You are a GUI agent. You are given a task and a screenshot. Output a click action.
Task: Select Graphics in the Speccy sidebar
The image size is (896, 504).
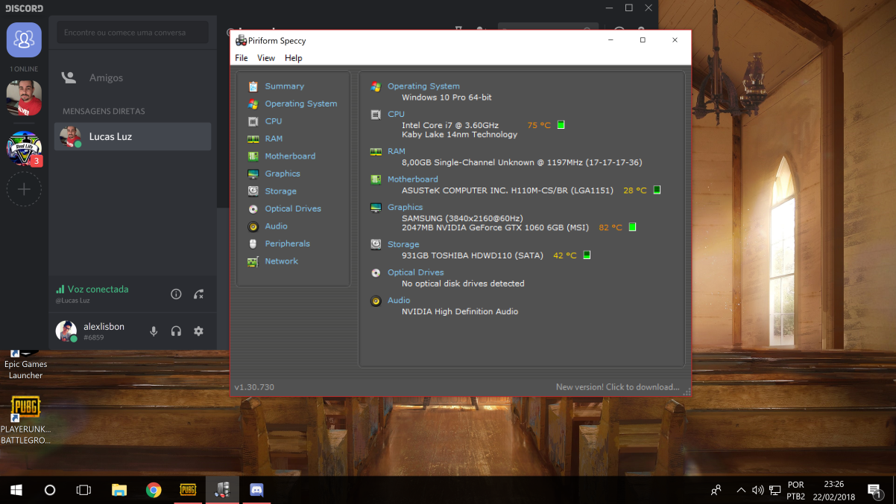(x=283, y=173)
